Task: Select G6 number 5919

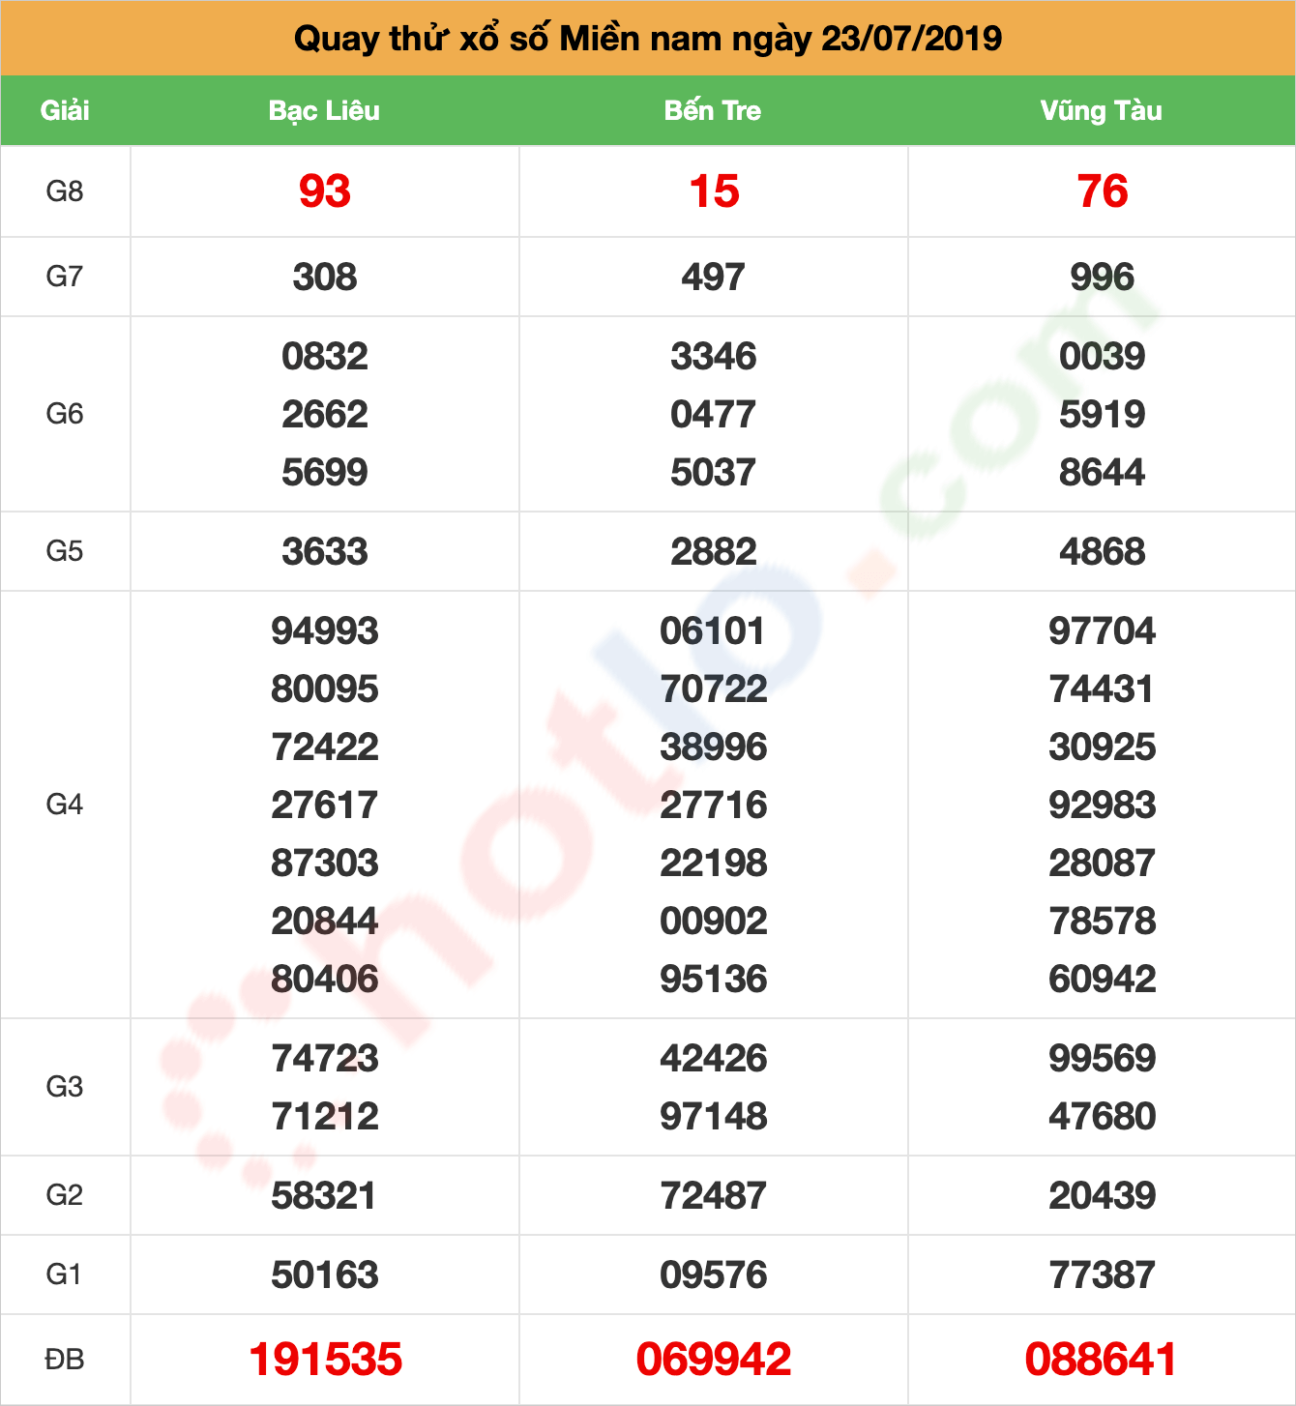Action: pos(1103,415)
